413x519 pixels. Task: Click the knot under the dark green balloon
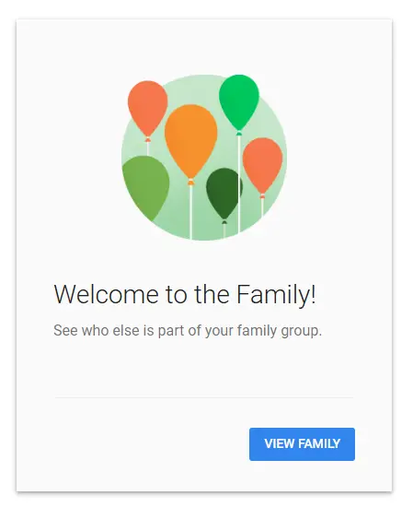pos(224,222)
